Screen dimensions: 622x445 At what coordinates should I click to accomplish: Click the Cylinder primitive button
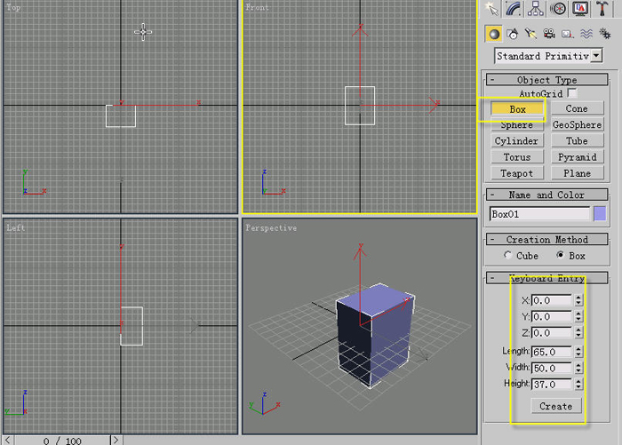(517, 141)
